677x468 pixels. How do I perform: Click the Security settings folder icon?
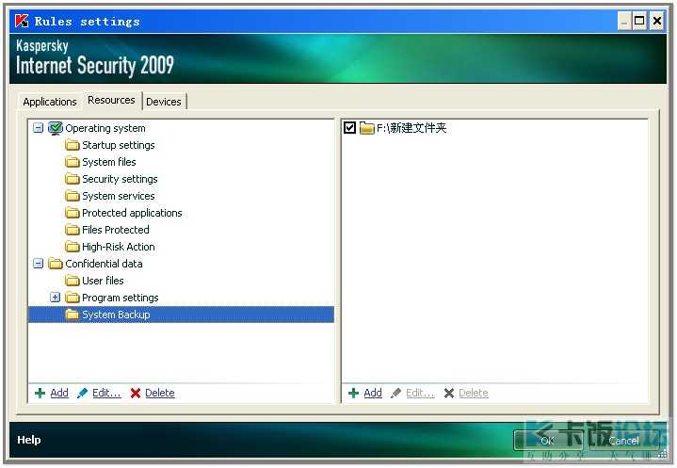coord(73,179)
